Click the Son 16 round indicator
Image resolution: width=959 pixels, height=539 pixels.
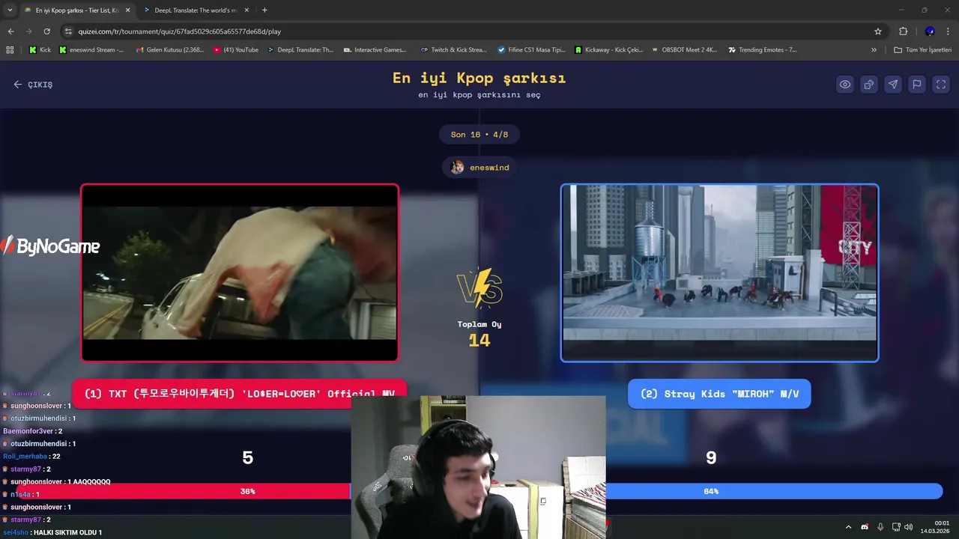479,135
